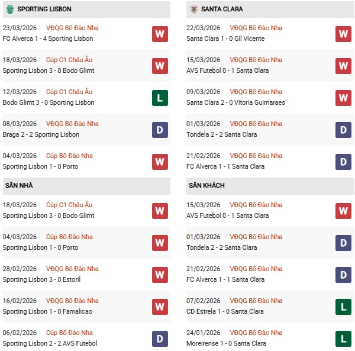Open the SPORTING LISBON team header
This screenshot has height=351, width=355.
pyautogui.click(x=44, y=9)
